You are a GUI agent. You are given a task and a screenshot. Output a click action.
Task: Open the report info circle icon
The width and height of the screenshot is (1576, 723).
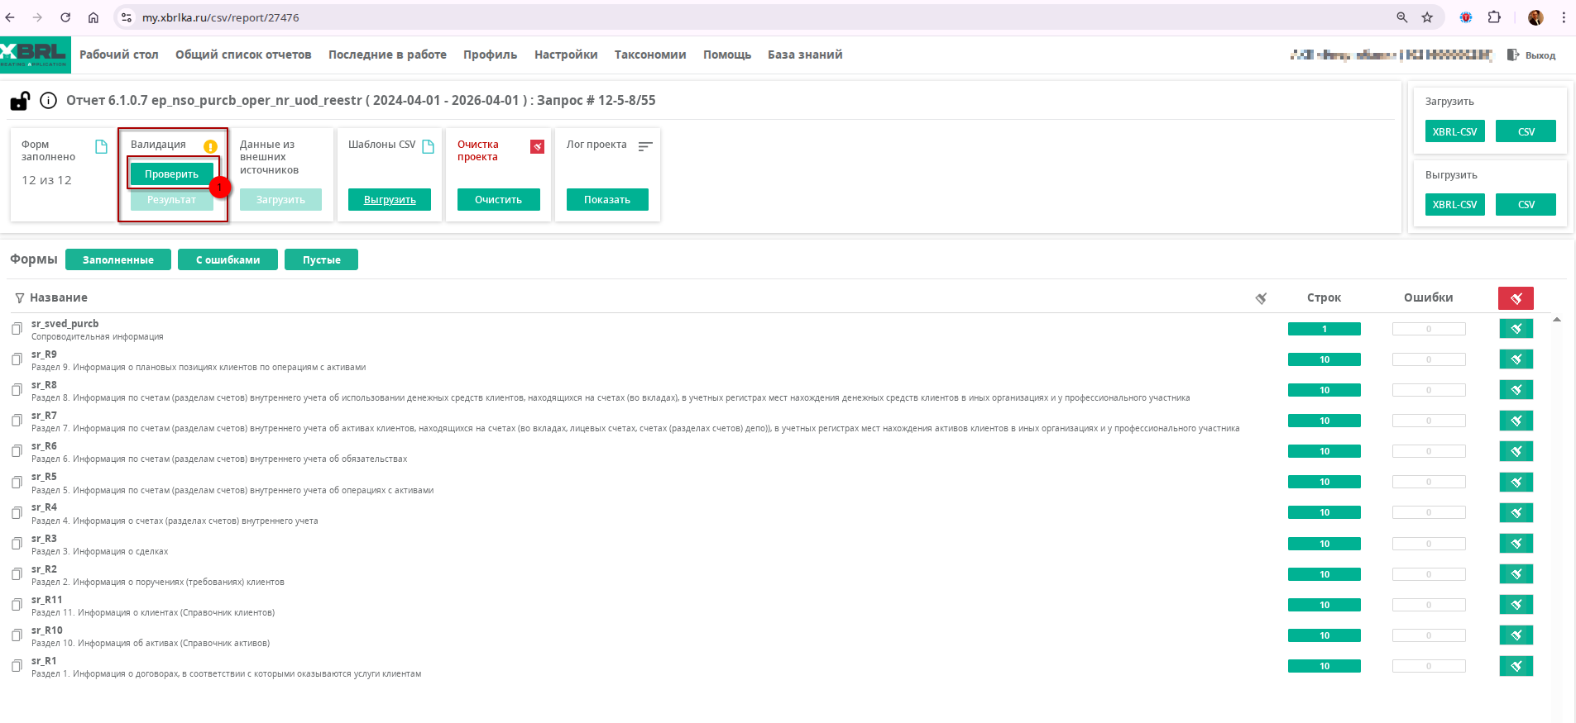(x=49, y=101)
